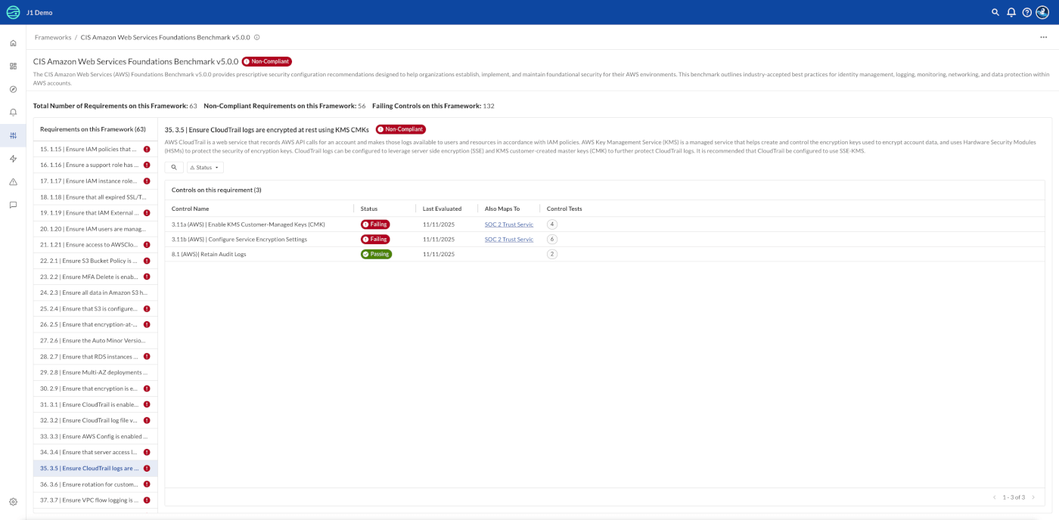Select requirement 26. 2.5 encryption-at-rest
Viewport: 1059px width, 520px height.
pos(95,324)
